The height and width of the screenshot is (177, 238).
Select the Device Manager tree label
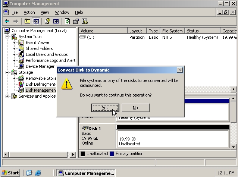(40, 66)
